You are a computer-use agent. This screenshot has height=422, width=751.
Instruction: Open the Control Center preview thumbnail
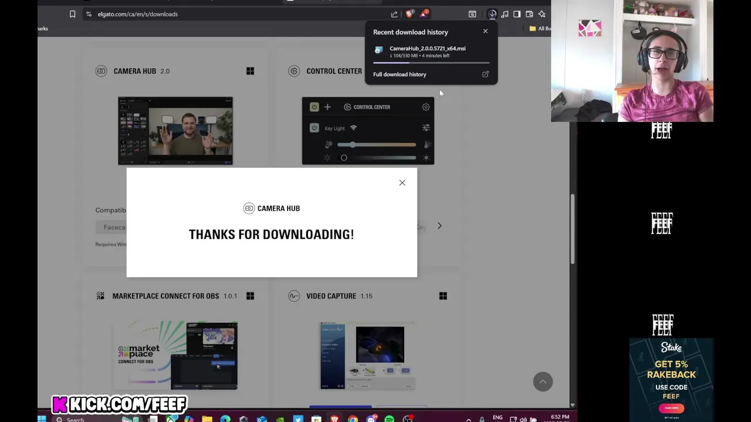pyautogui.click(x=368, y=131)
